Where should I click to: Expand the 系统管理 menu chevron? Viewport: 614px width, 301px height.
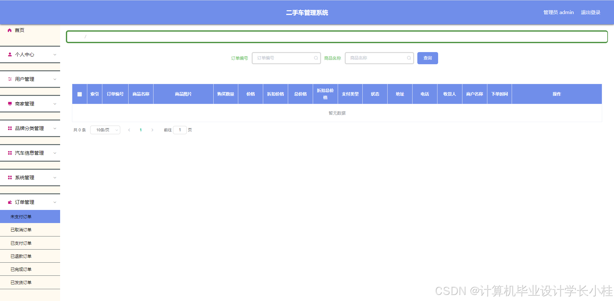pos(55,178)
